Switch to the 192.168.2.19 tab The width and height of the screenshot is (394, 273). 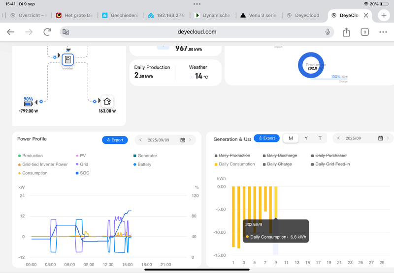(x=167, y=15)
